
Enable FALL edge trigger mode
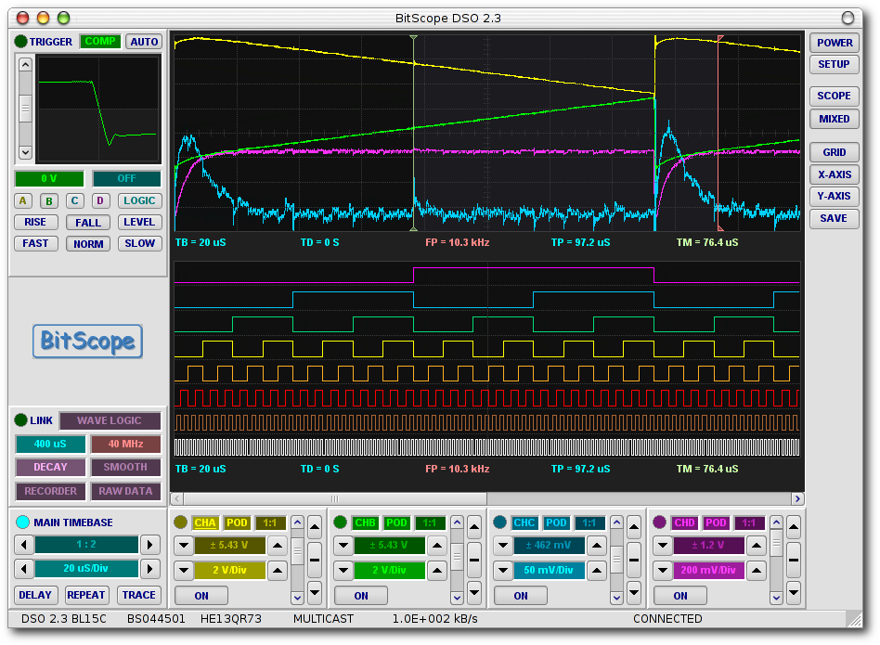point(88,223)
